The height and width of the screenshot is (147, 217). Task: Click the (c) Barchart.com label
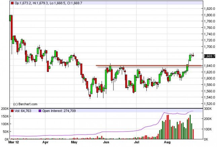tap(25, 104)
